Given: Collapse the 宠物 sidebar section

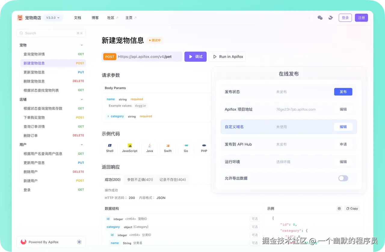Looking at the screenshot, I should pos(82,45).
